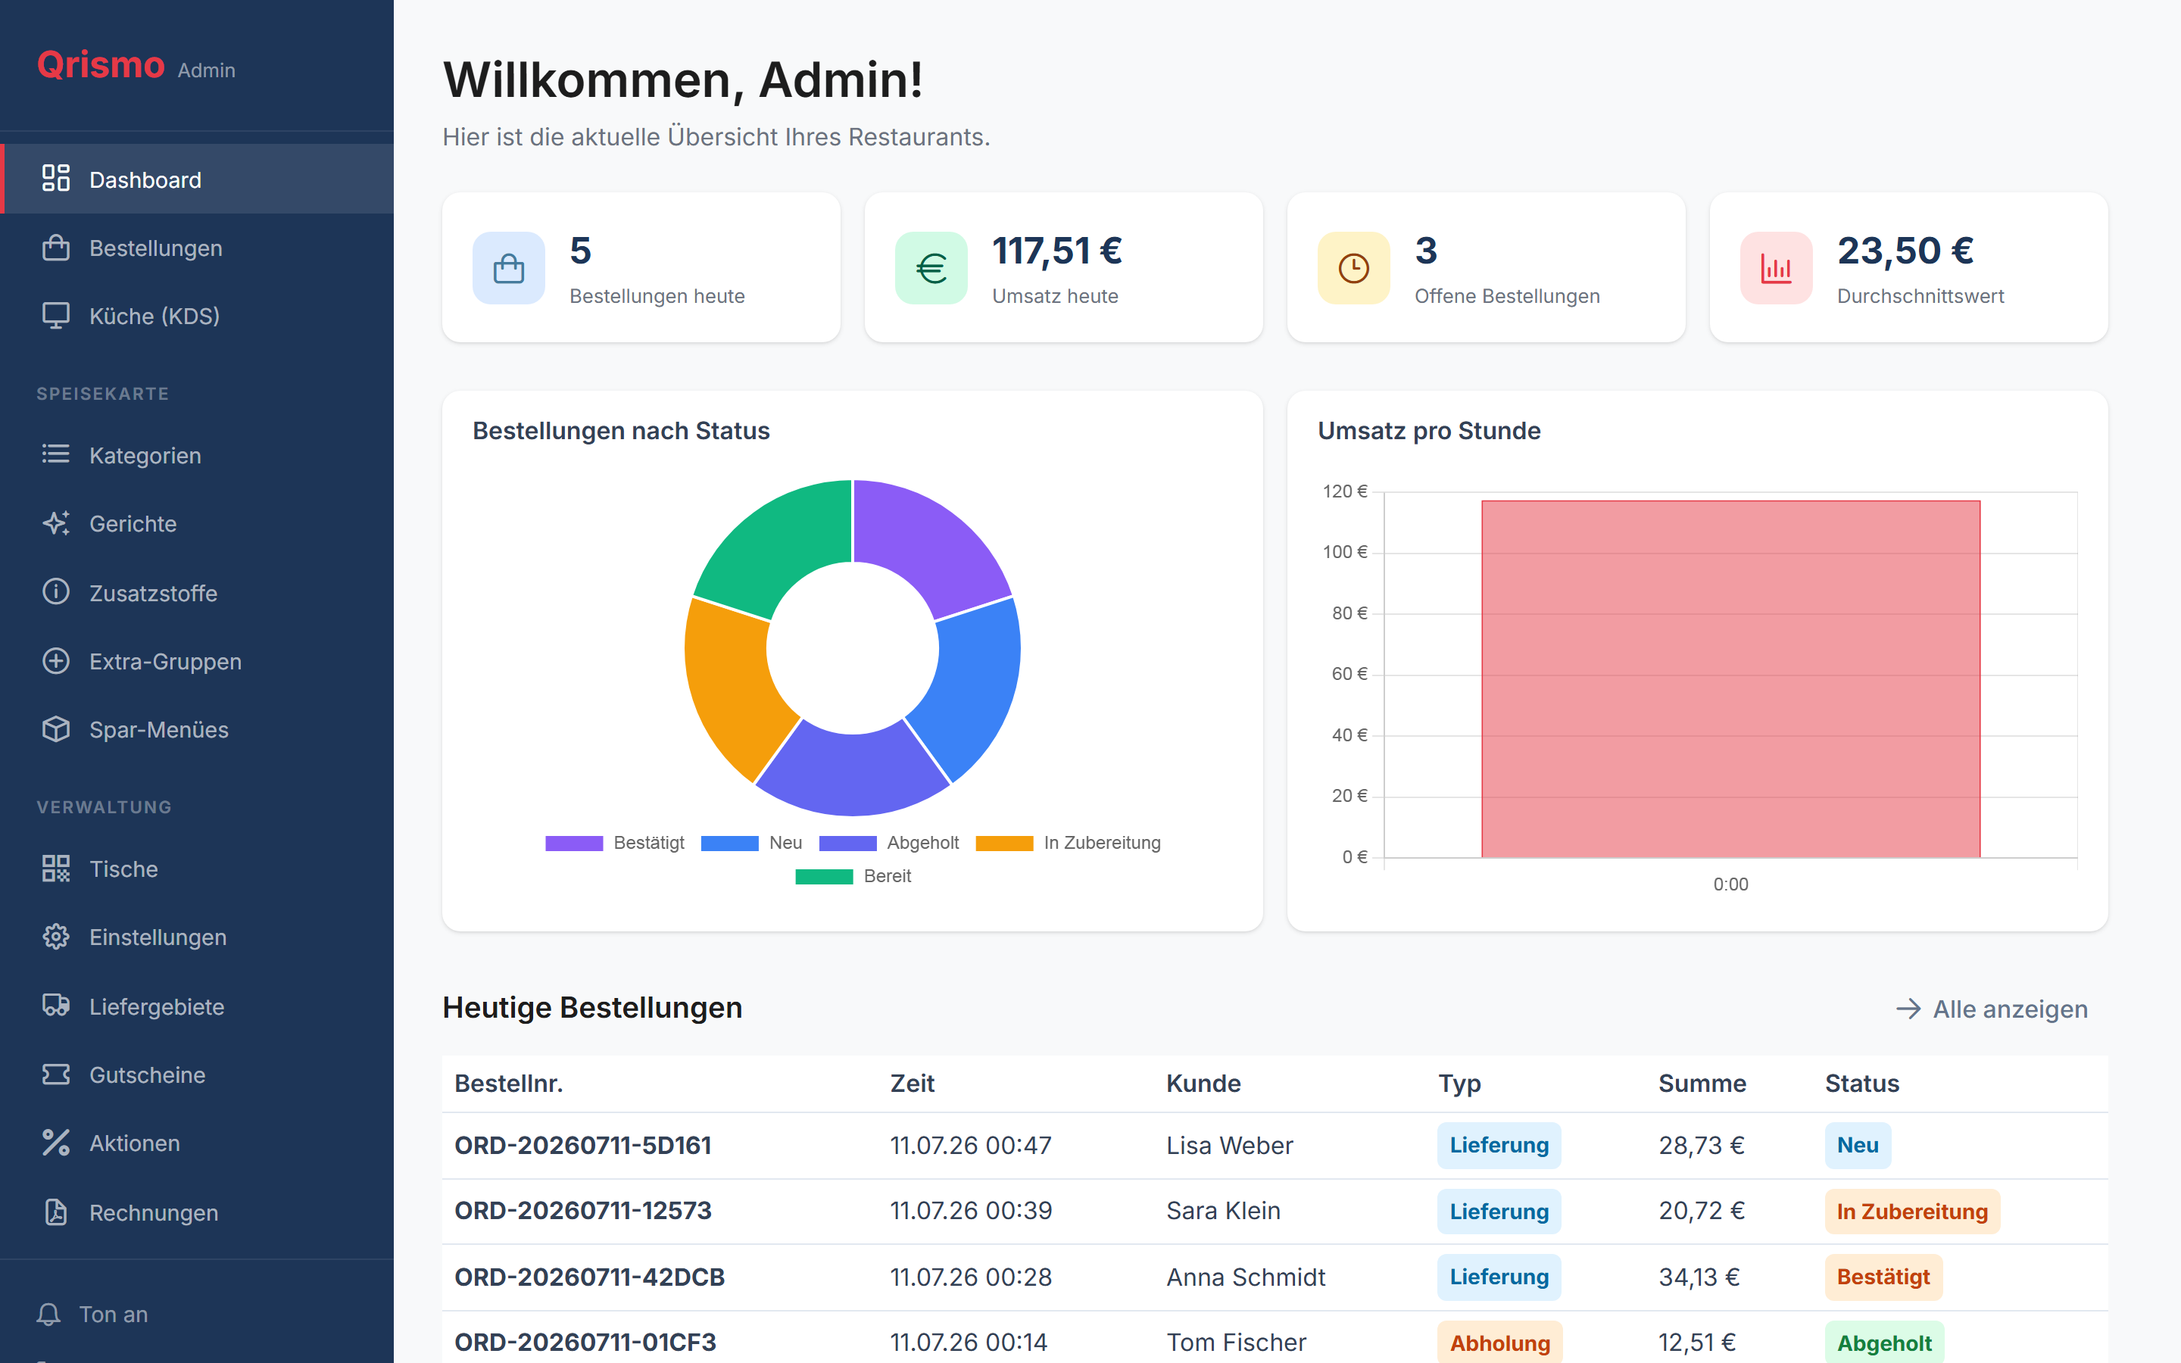This screenshot has width=2181, height=1363.
Task: Click Abholung type badge for Tom Fischer
Action: [x=1499, y=1343]
